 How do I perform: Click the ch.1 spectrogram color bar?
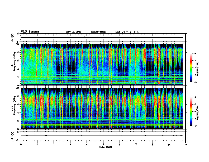coord(191,68)
